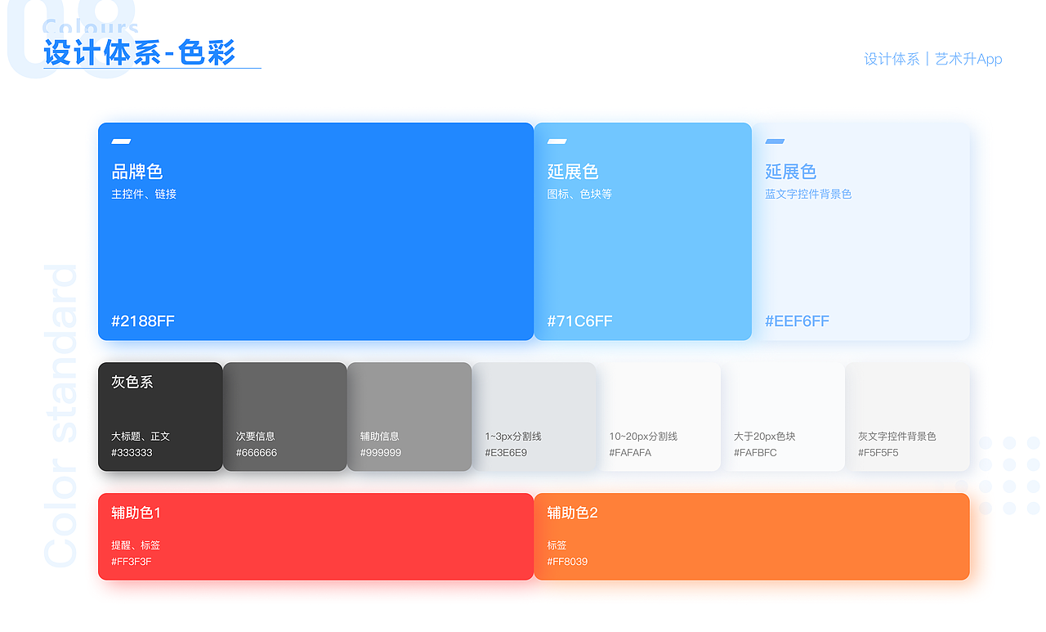Image resolution: width=1046 pixels, height=632 pixels.
Task: Click the 灰色系 heading
Action: pyautogui.click(x=132, y=382)
